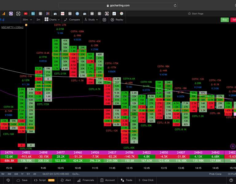Open the blue checkmark bookmark
Viewport: 236px width, 184px height.
pos(114,14)
